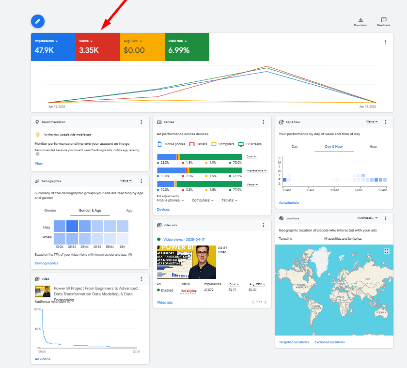Select the Hour tab in Day & hour
407x368 pixels.
click(373, 146)
